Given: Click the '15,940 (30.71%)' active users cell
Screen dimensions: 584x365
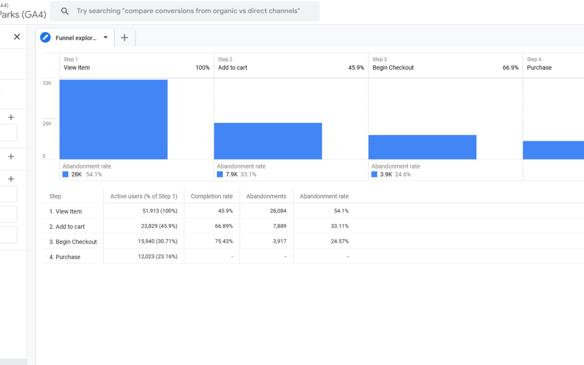Looking at the screenshot, I should tap(157, 241).
